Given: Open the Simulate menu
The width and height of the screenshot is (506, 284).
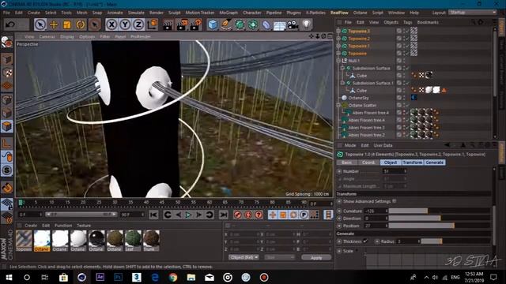Looking at the screenshot, I should tap(136, 13).
